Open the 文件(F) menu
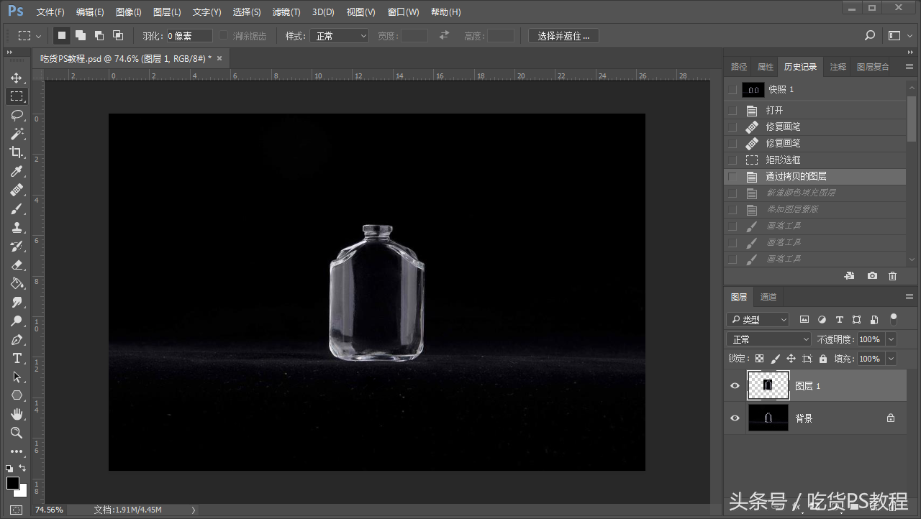This screenshot has height=519, width=921. [50, 12]
